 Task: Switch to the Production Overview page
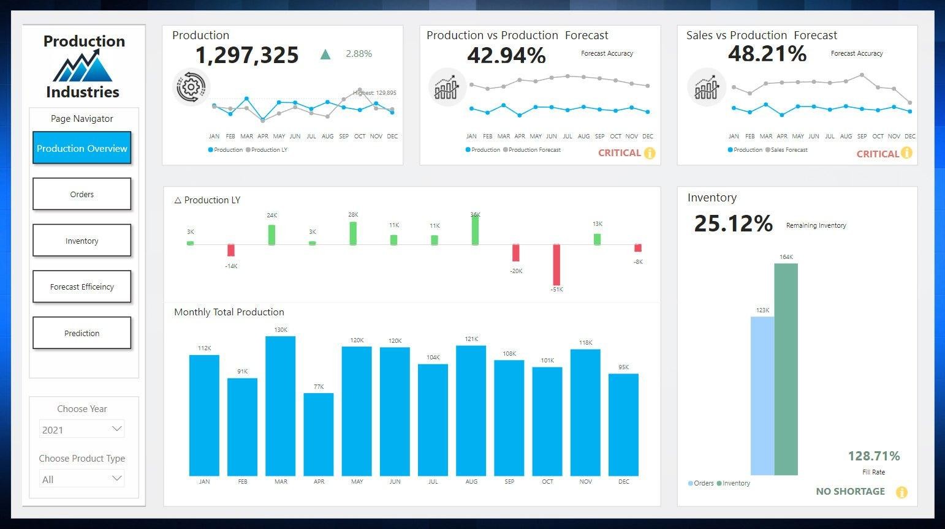pos(82,148)
